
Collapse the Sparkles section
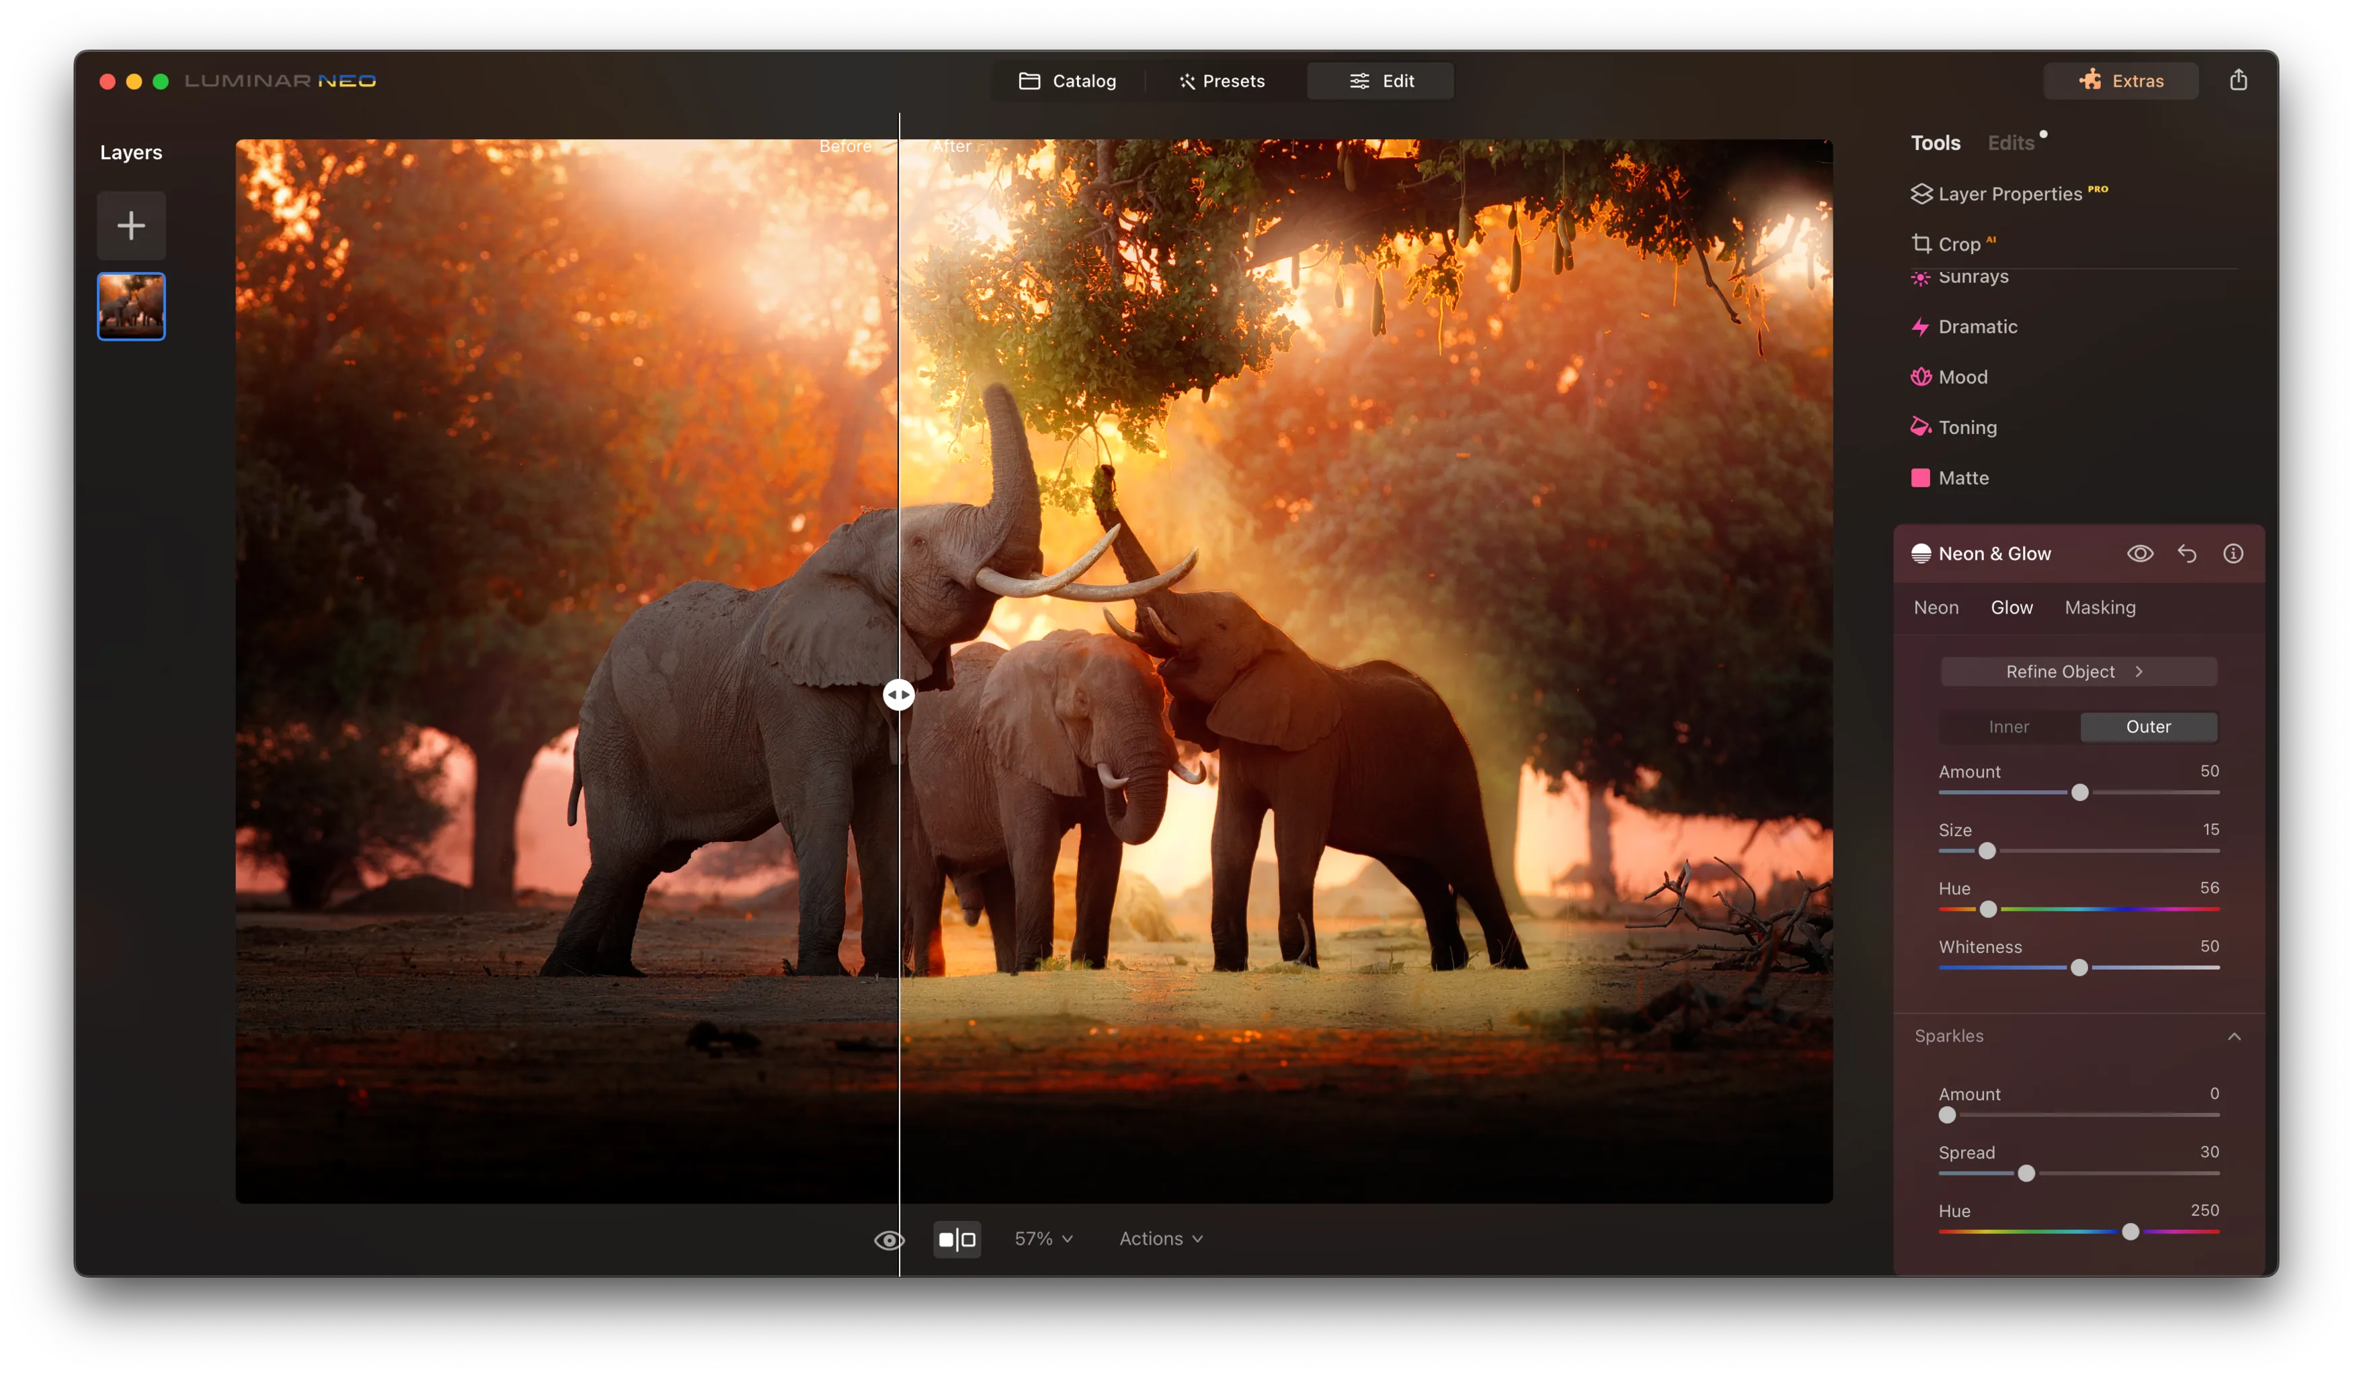click(x=2233, y=1036)
